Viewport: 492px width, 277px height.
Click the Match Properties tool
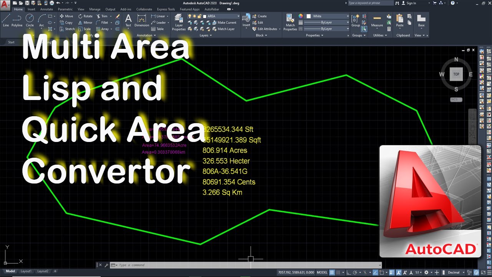click(x=290, y=22)
